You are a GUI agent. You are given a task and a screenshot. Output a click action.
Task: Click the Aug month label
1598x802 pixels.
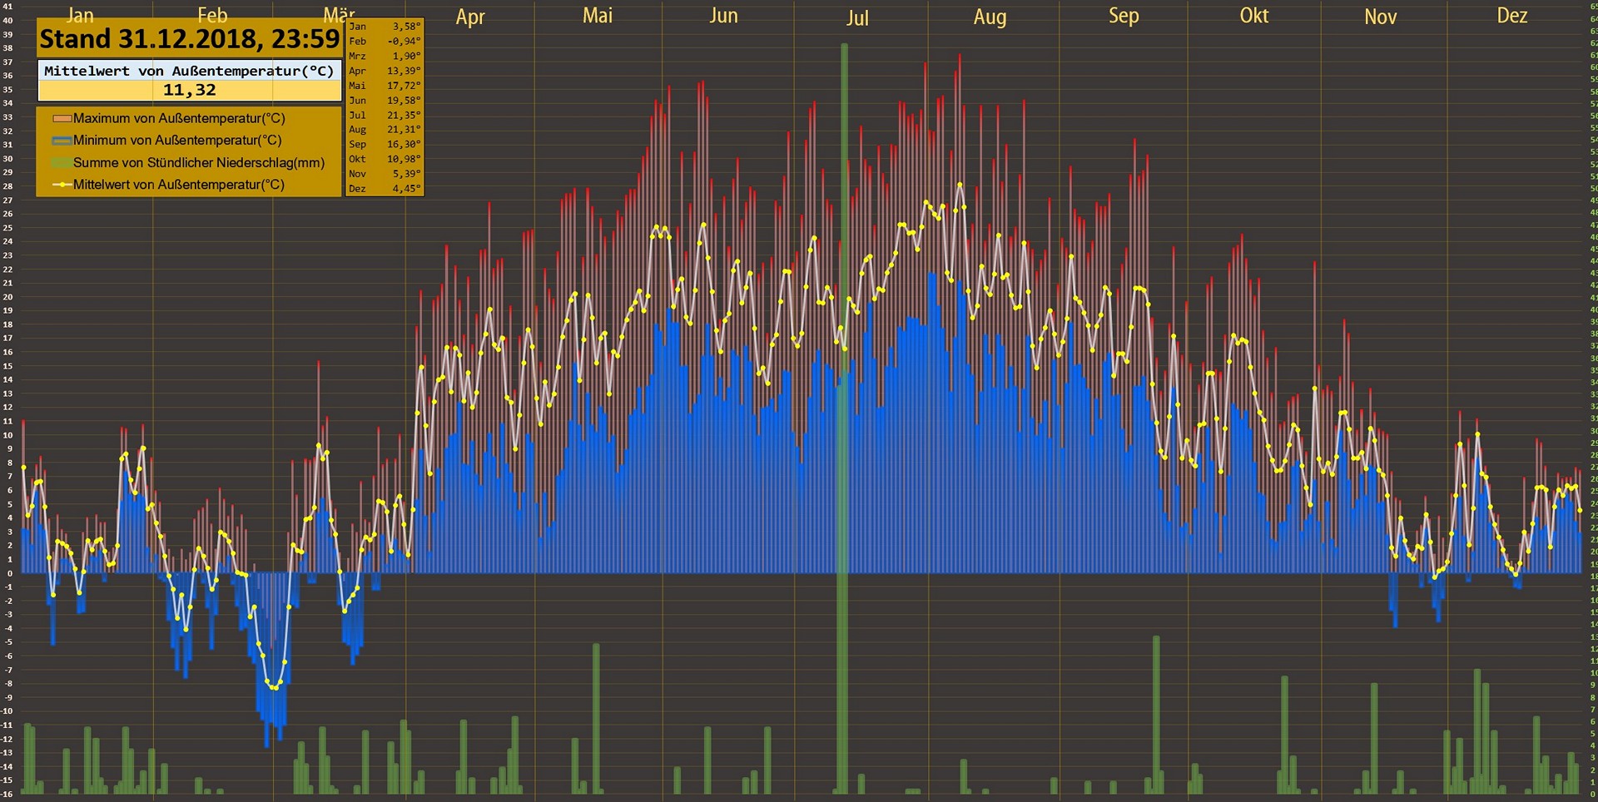coord(990,17)
